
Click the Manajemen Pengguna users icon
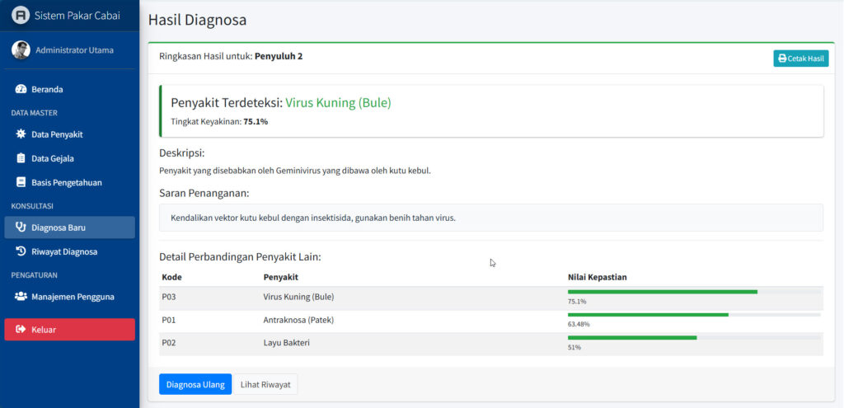coord(21,297)
